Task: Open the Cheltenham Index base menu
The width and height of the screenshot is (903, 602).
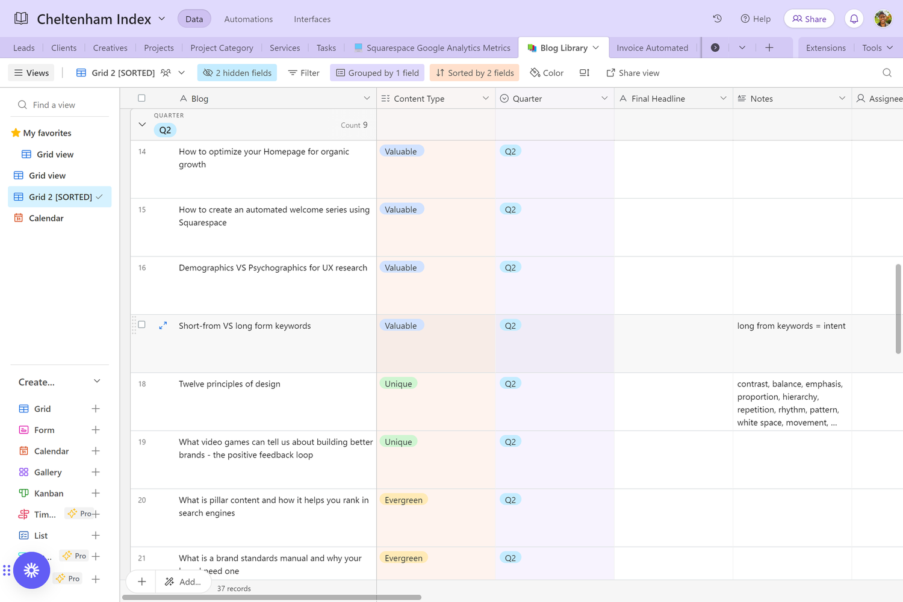Action: click(161, 18)
